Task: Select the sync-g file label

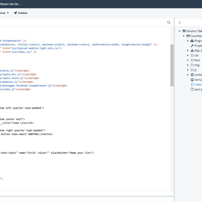Action: point(198,89)
